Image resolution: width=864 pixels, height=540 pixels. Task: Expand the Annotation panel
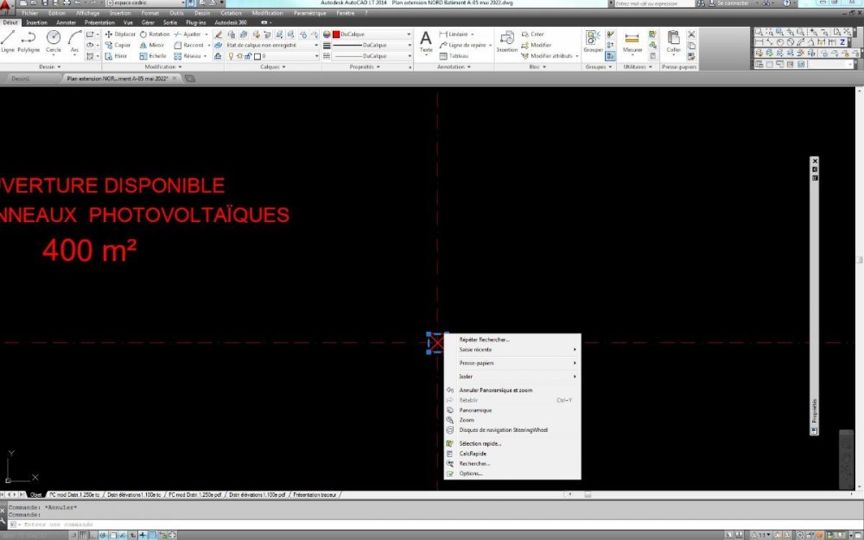click(454, 67)
